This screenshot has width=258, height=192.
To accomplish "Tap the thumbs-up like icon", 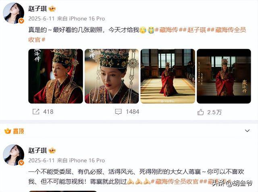I will coord(201,112).
